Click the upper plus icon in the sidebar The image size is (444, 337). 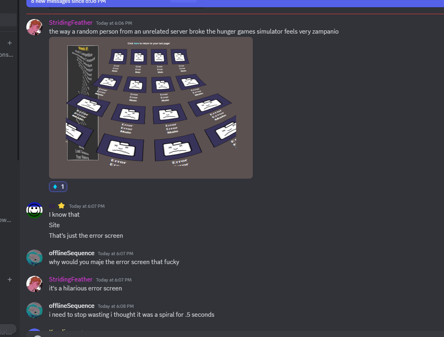[x=10, y=43]
